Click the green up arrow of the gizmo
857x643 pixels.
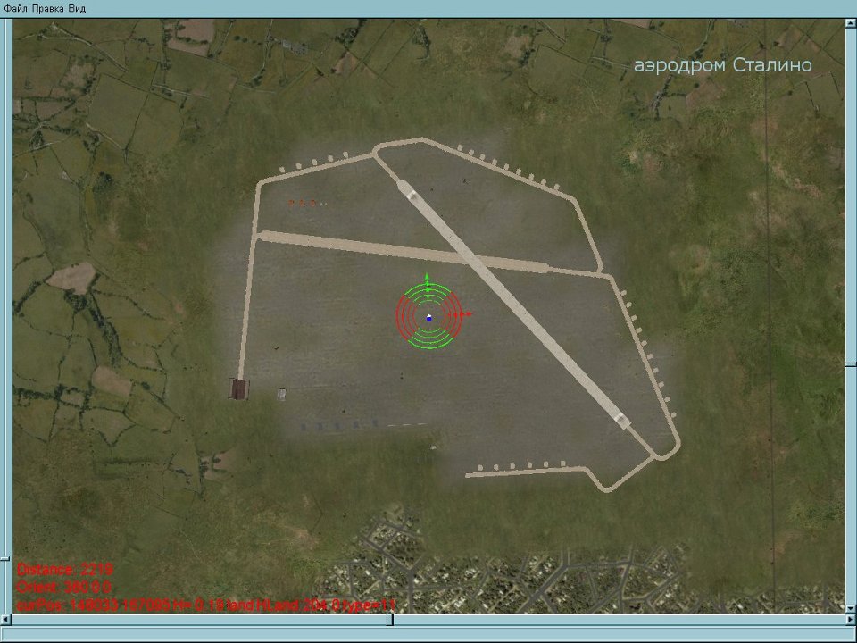pyautogui.click(x=428, y=277)
